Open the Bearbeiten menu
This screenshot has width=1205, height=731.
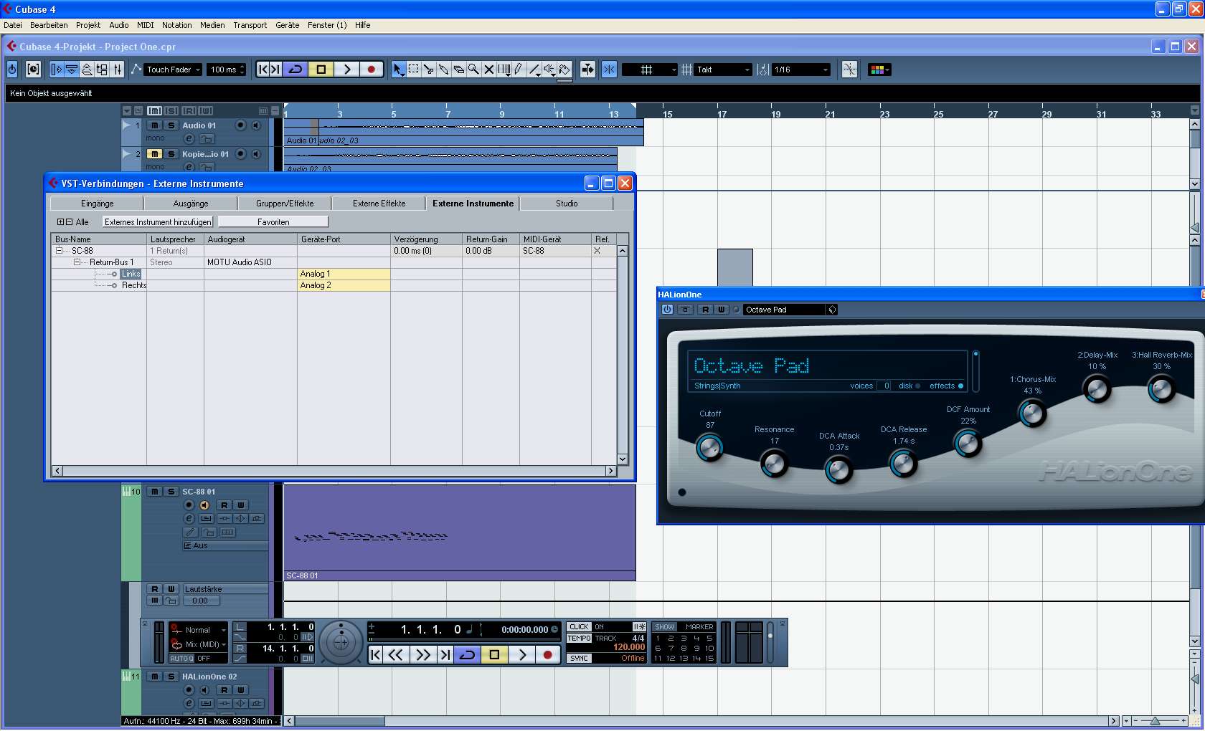click(49, 25)
